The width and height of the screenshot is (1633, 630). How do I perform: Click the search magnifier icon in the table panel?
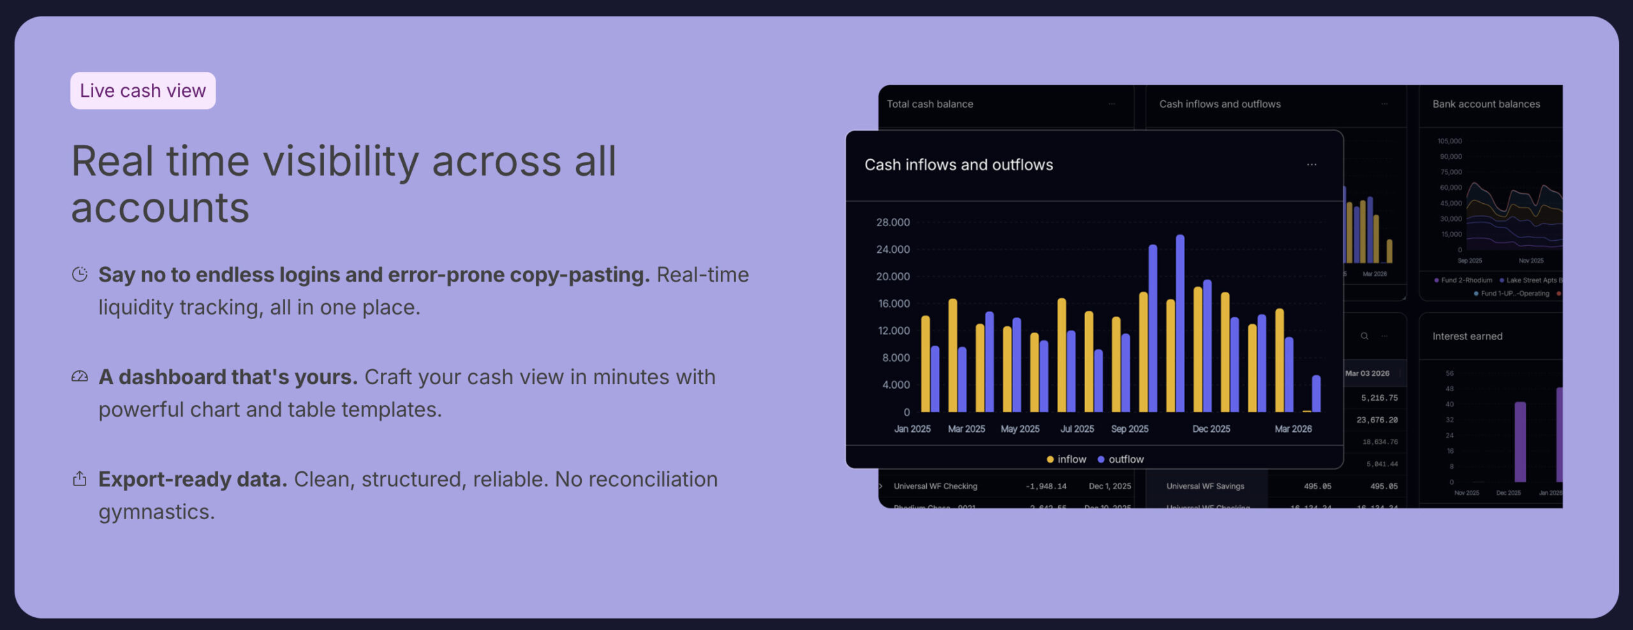pyautogui.click(x=1364, y=336)
